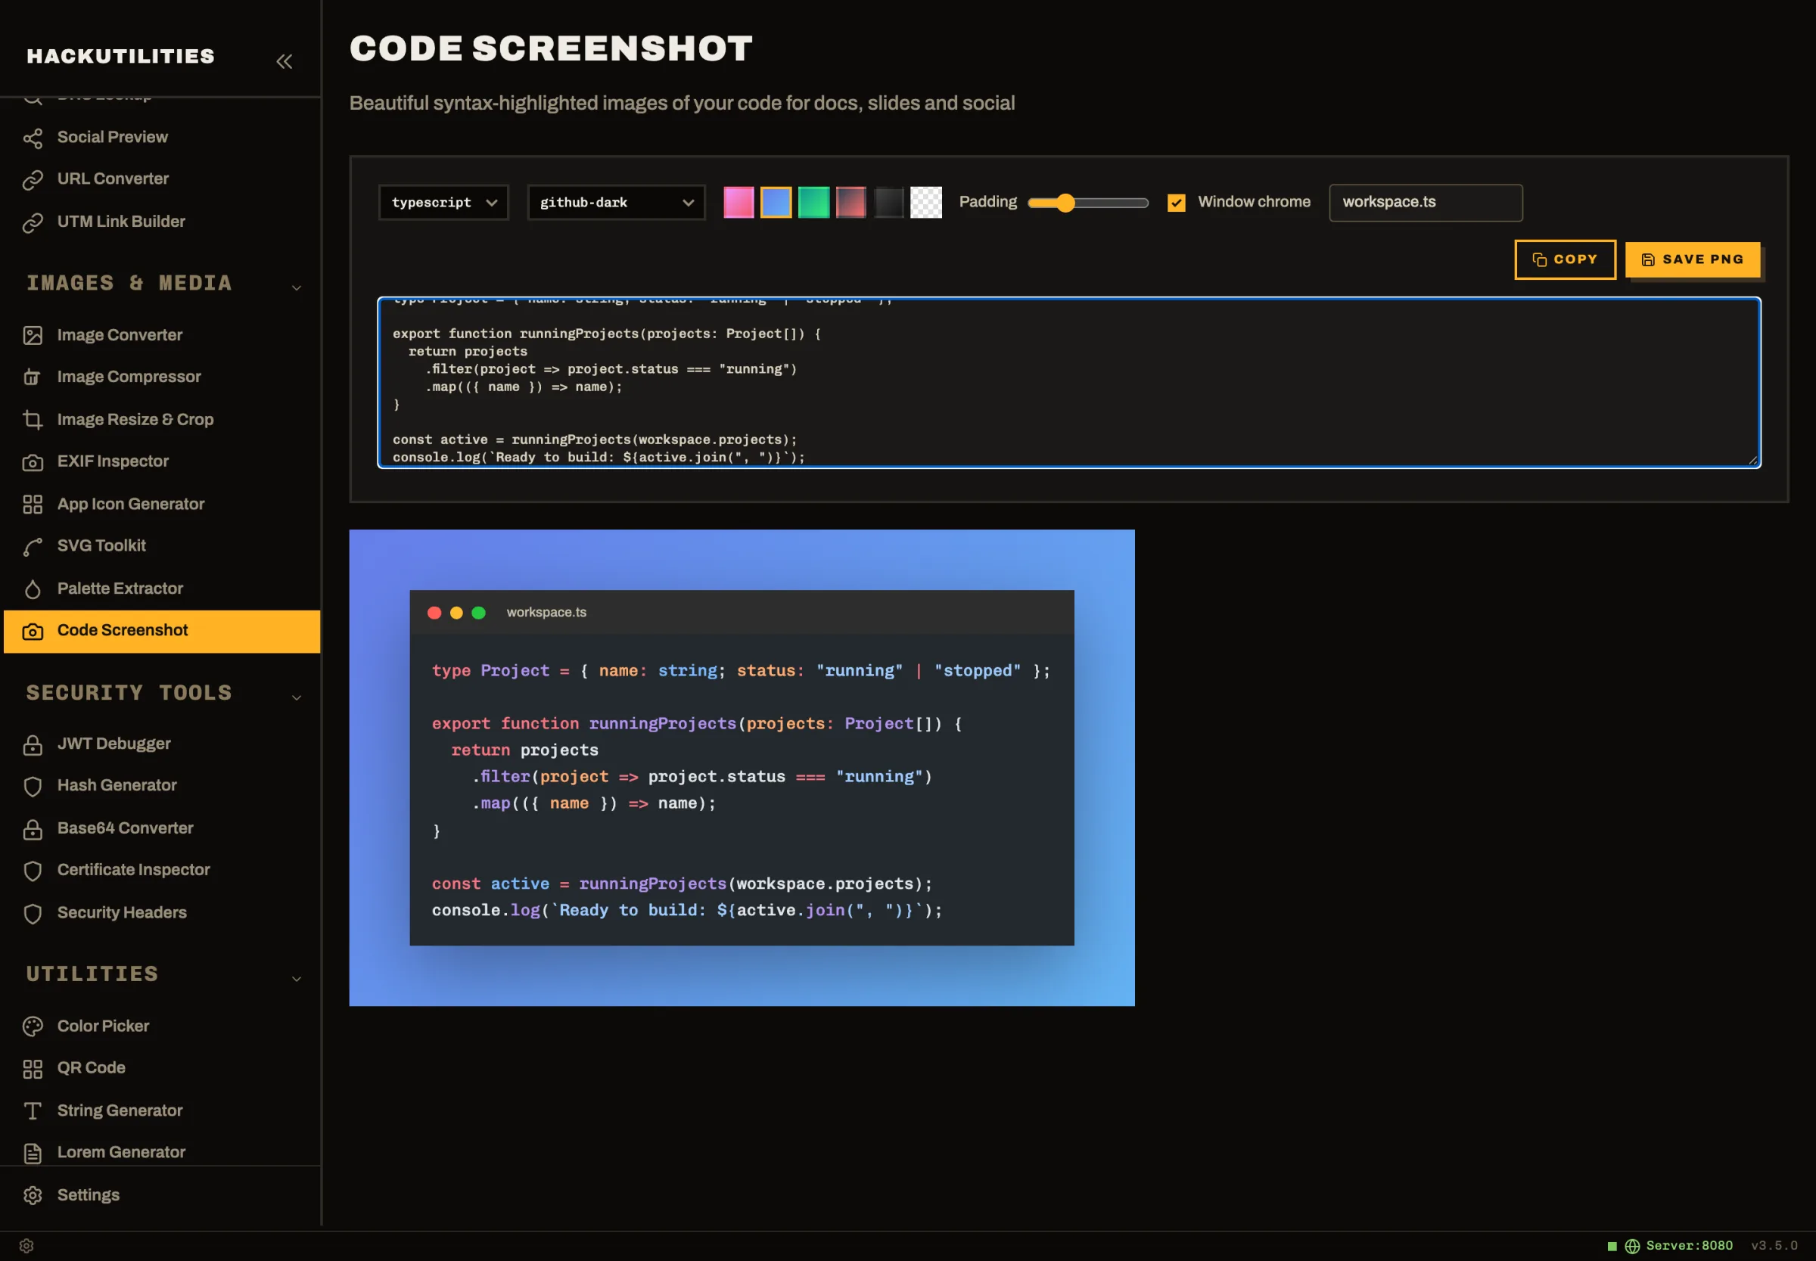
Task: Open the JWT Debugger tool link
Action: 161,744
